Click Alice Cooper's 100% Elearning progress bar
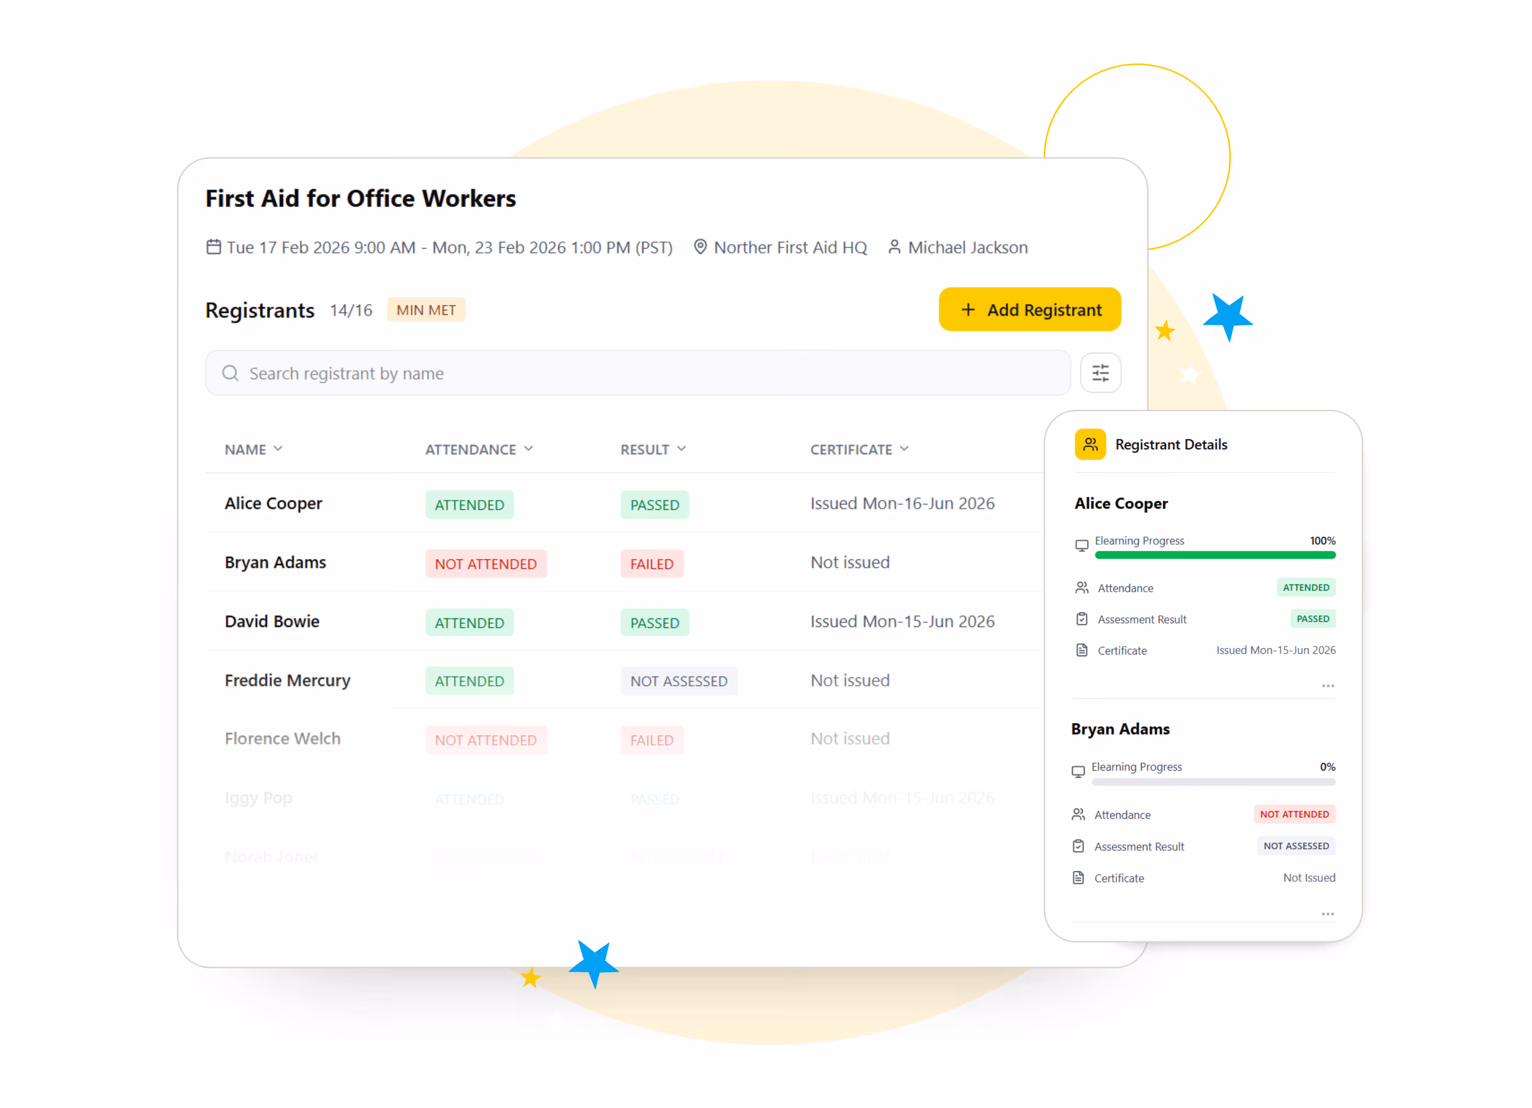This screenshot has width=1532, height=1108. (x=1214, y=555)
